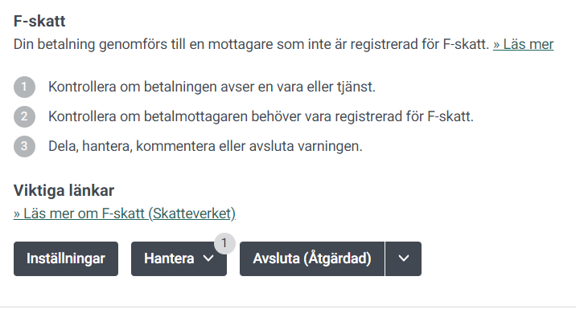Screen dimensions: 576x309
Task: Select the F-skatt heading
Action: 39,21
